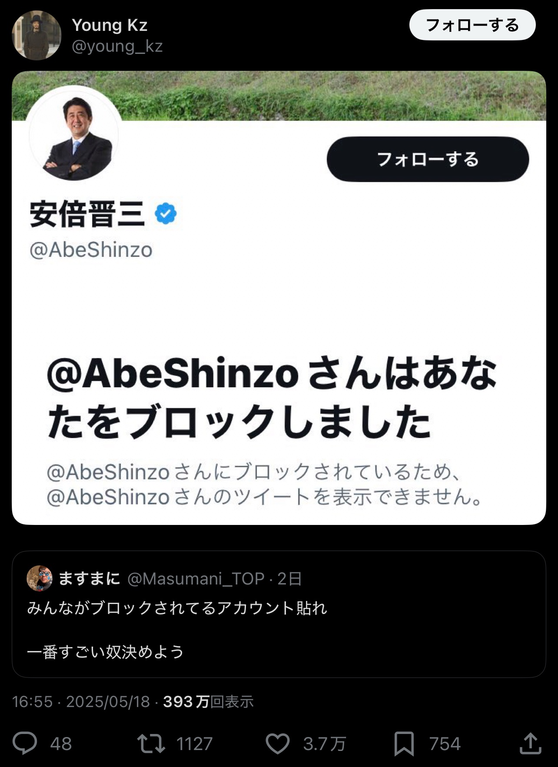Open the @young_kz handle
This screenshot has width=558, height=767.
click(x=117, y=46)
